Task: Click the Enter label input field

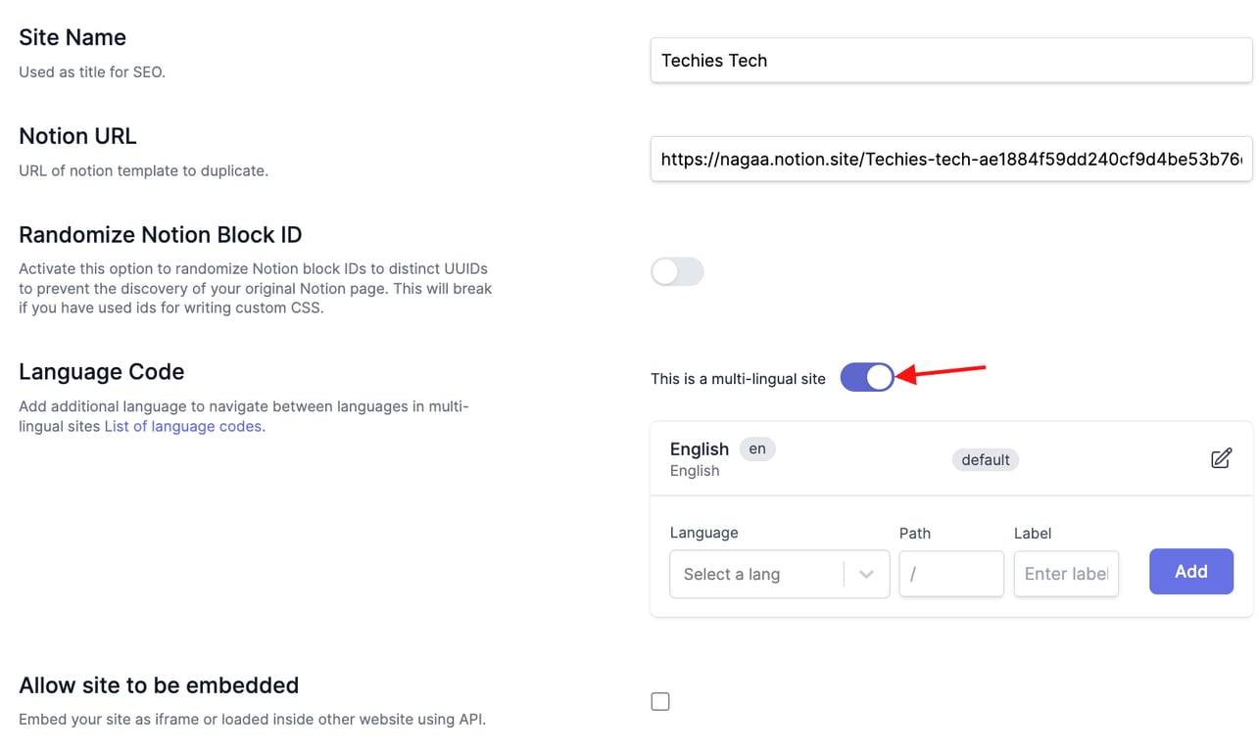Action: [1065, 574]
